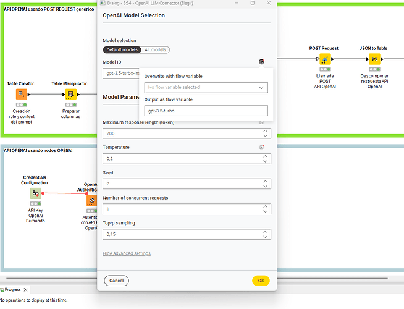Open the Progress tab
Image resolution: width=404 pixels, height=309 pixels.
click(x=12, y=290)
